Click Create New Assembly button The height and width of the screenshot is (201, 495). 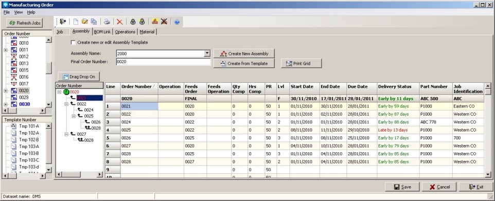tap(244, 53)
